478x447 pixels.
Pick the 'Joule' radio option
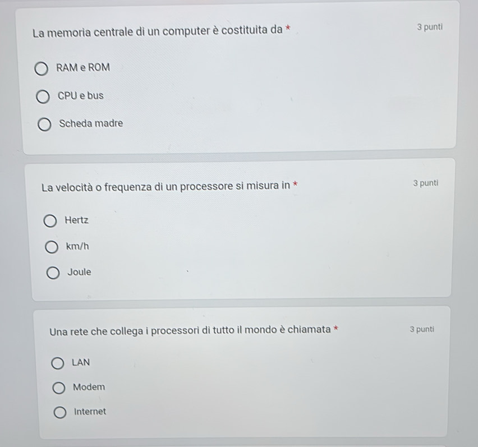(53, 273)
